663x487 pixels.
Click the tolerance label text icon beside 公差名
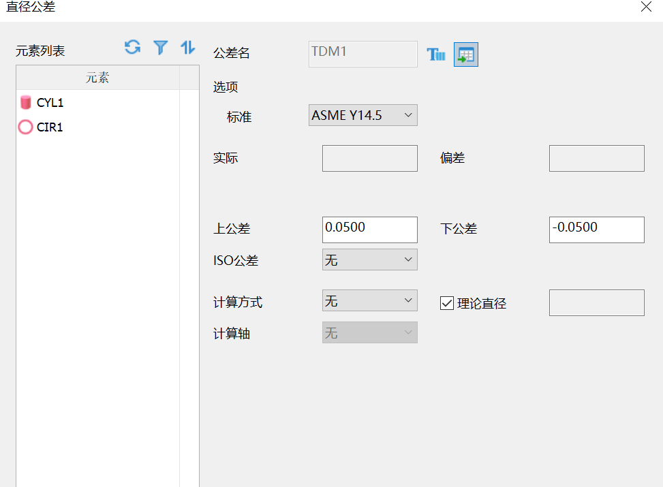pyautogui.click(x=436, y=53)
